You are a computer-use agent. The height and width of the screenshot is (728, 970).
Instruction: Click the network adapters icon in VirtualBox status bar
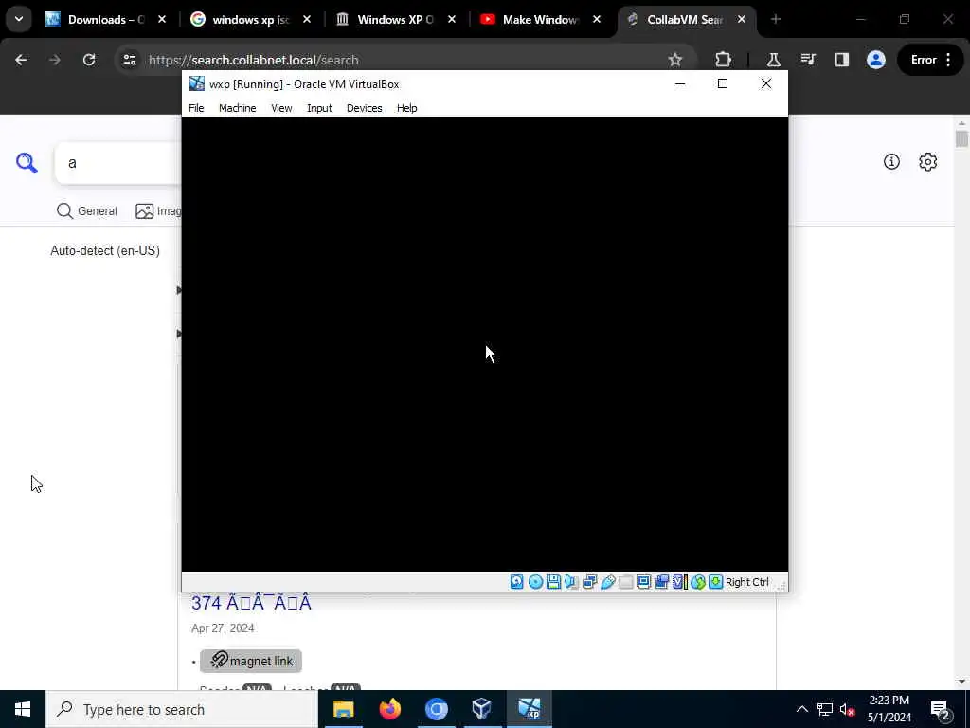point(589,582)
